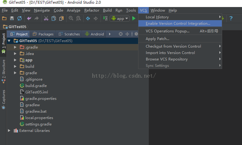Open Browse VCS Repository submenu

180,59
